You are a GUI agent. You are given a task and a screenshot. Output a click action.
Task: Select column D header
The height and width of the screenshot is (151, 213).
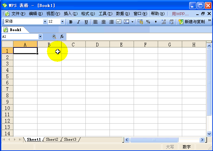pos(97,44)
